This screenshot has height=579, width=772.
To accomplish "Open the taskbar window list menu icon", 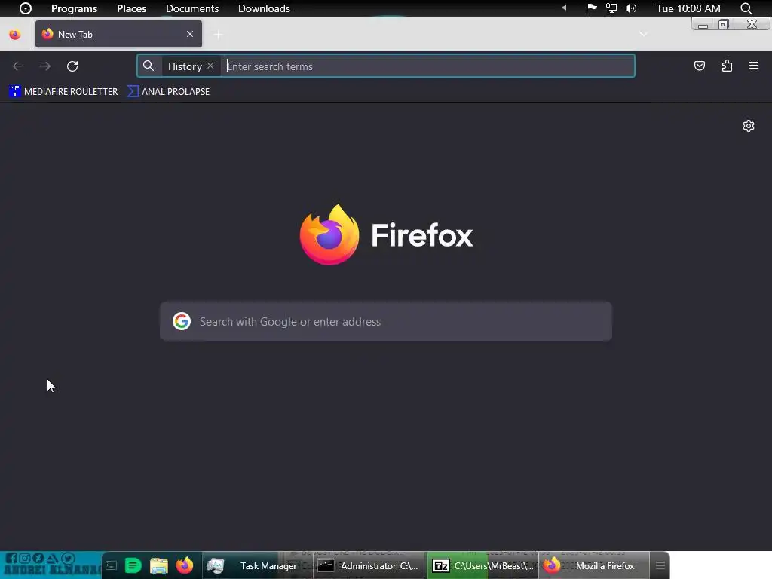I will (x=660, y=565).
